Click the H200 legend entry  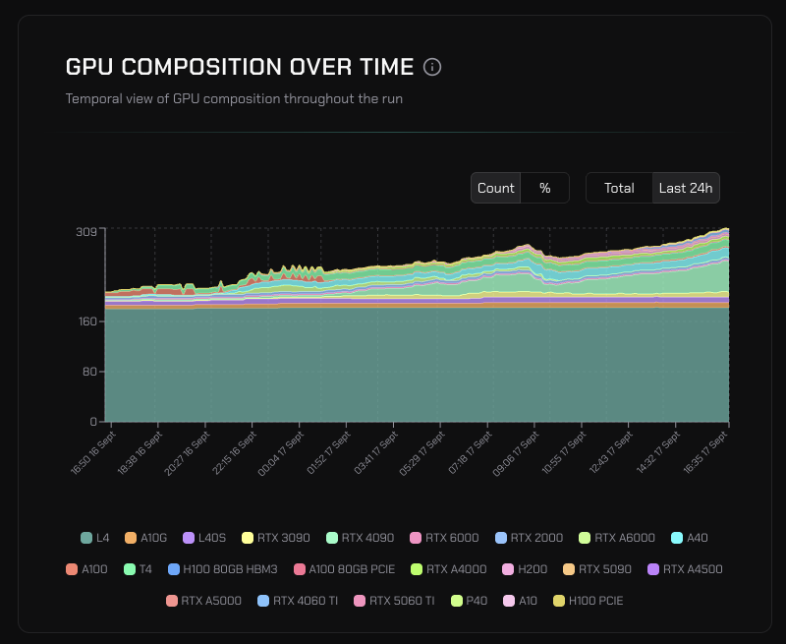point(525,569)
